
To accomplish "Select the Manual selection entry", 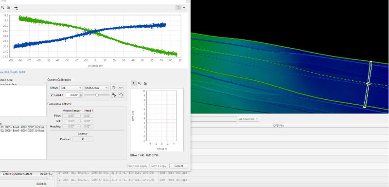I will pyautogui.click(x=23, y=84).
